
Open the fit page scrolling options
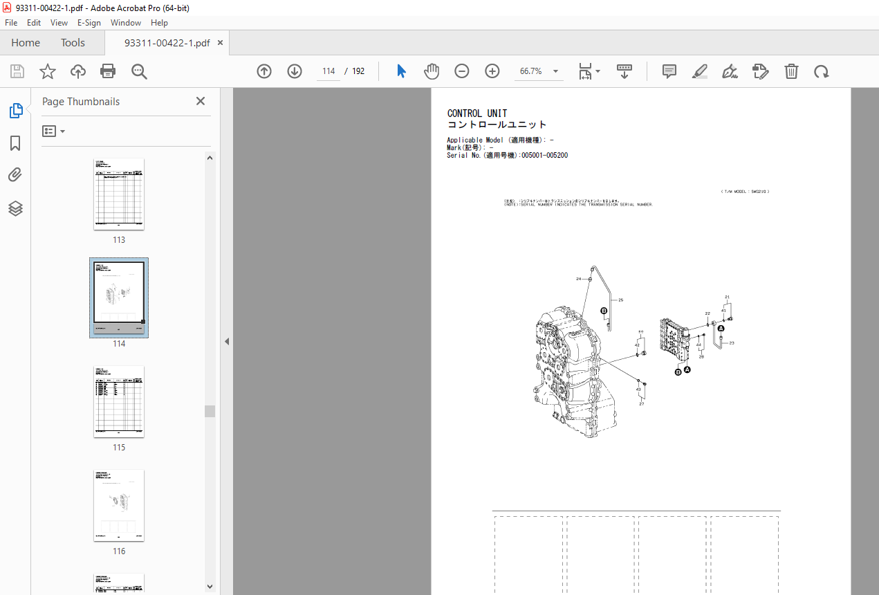click(589, 71)
